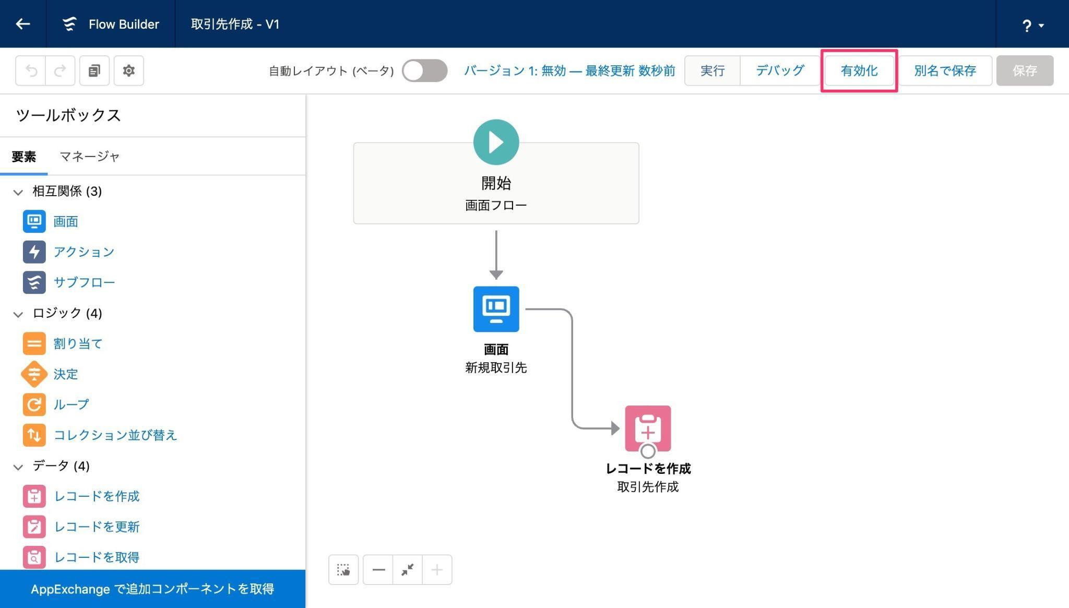1069x608 pixels.
Task: Click the copy elements clipboard icon
Action: 94,70
